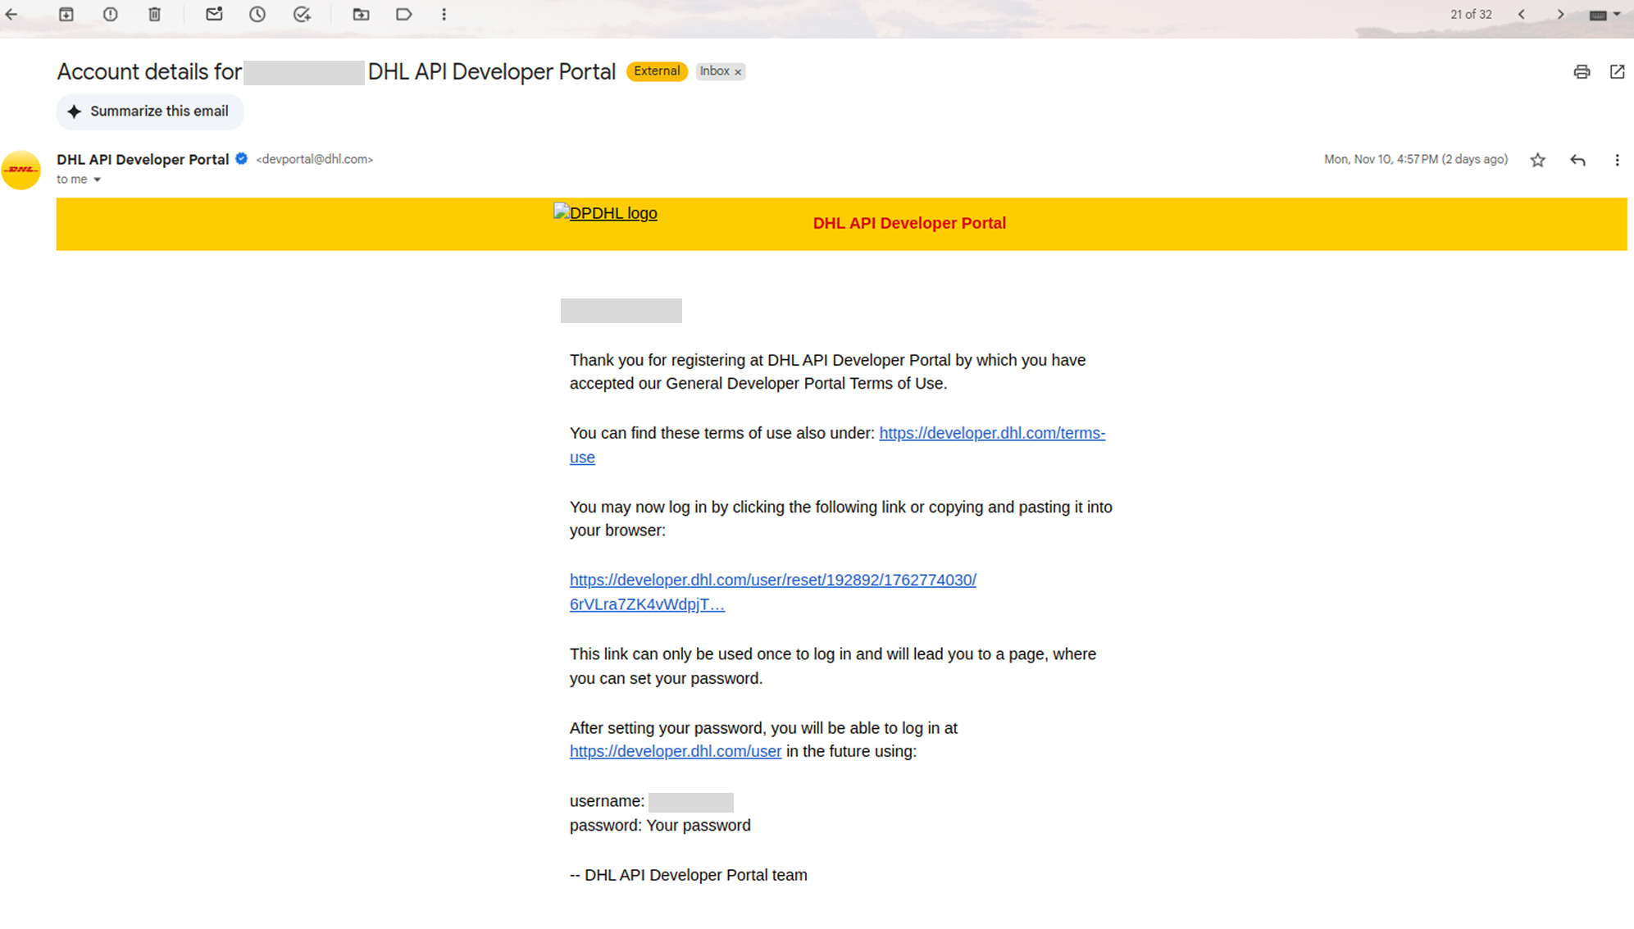Delete email using trash icon

pyautogui.click(x=155, y=14)
